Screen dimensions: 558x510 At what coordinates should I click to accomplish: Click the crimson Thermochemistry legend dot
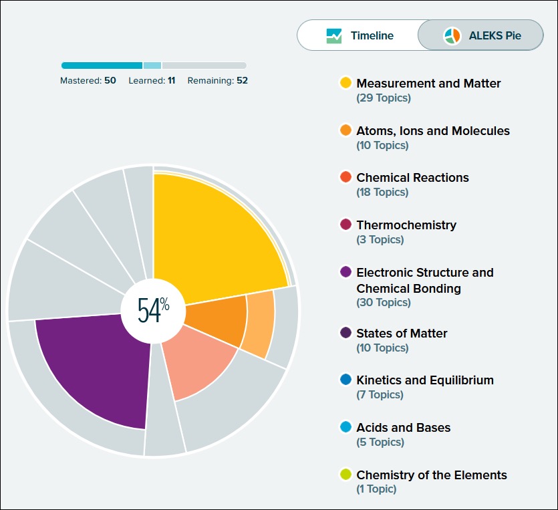click(345, 225)
